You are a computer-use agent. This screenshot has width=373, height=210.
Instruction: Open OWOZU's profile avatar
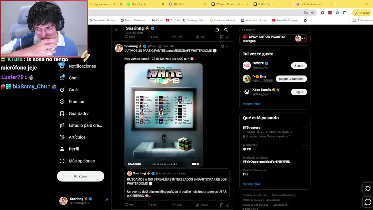247,66
